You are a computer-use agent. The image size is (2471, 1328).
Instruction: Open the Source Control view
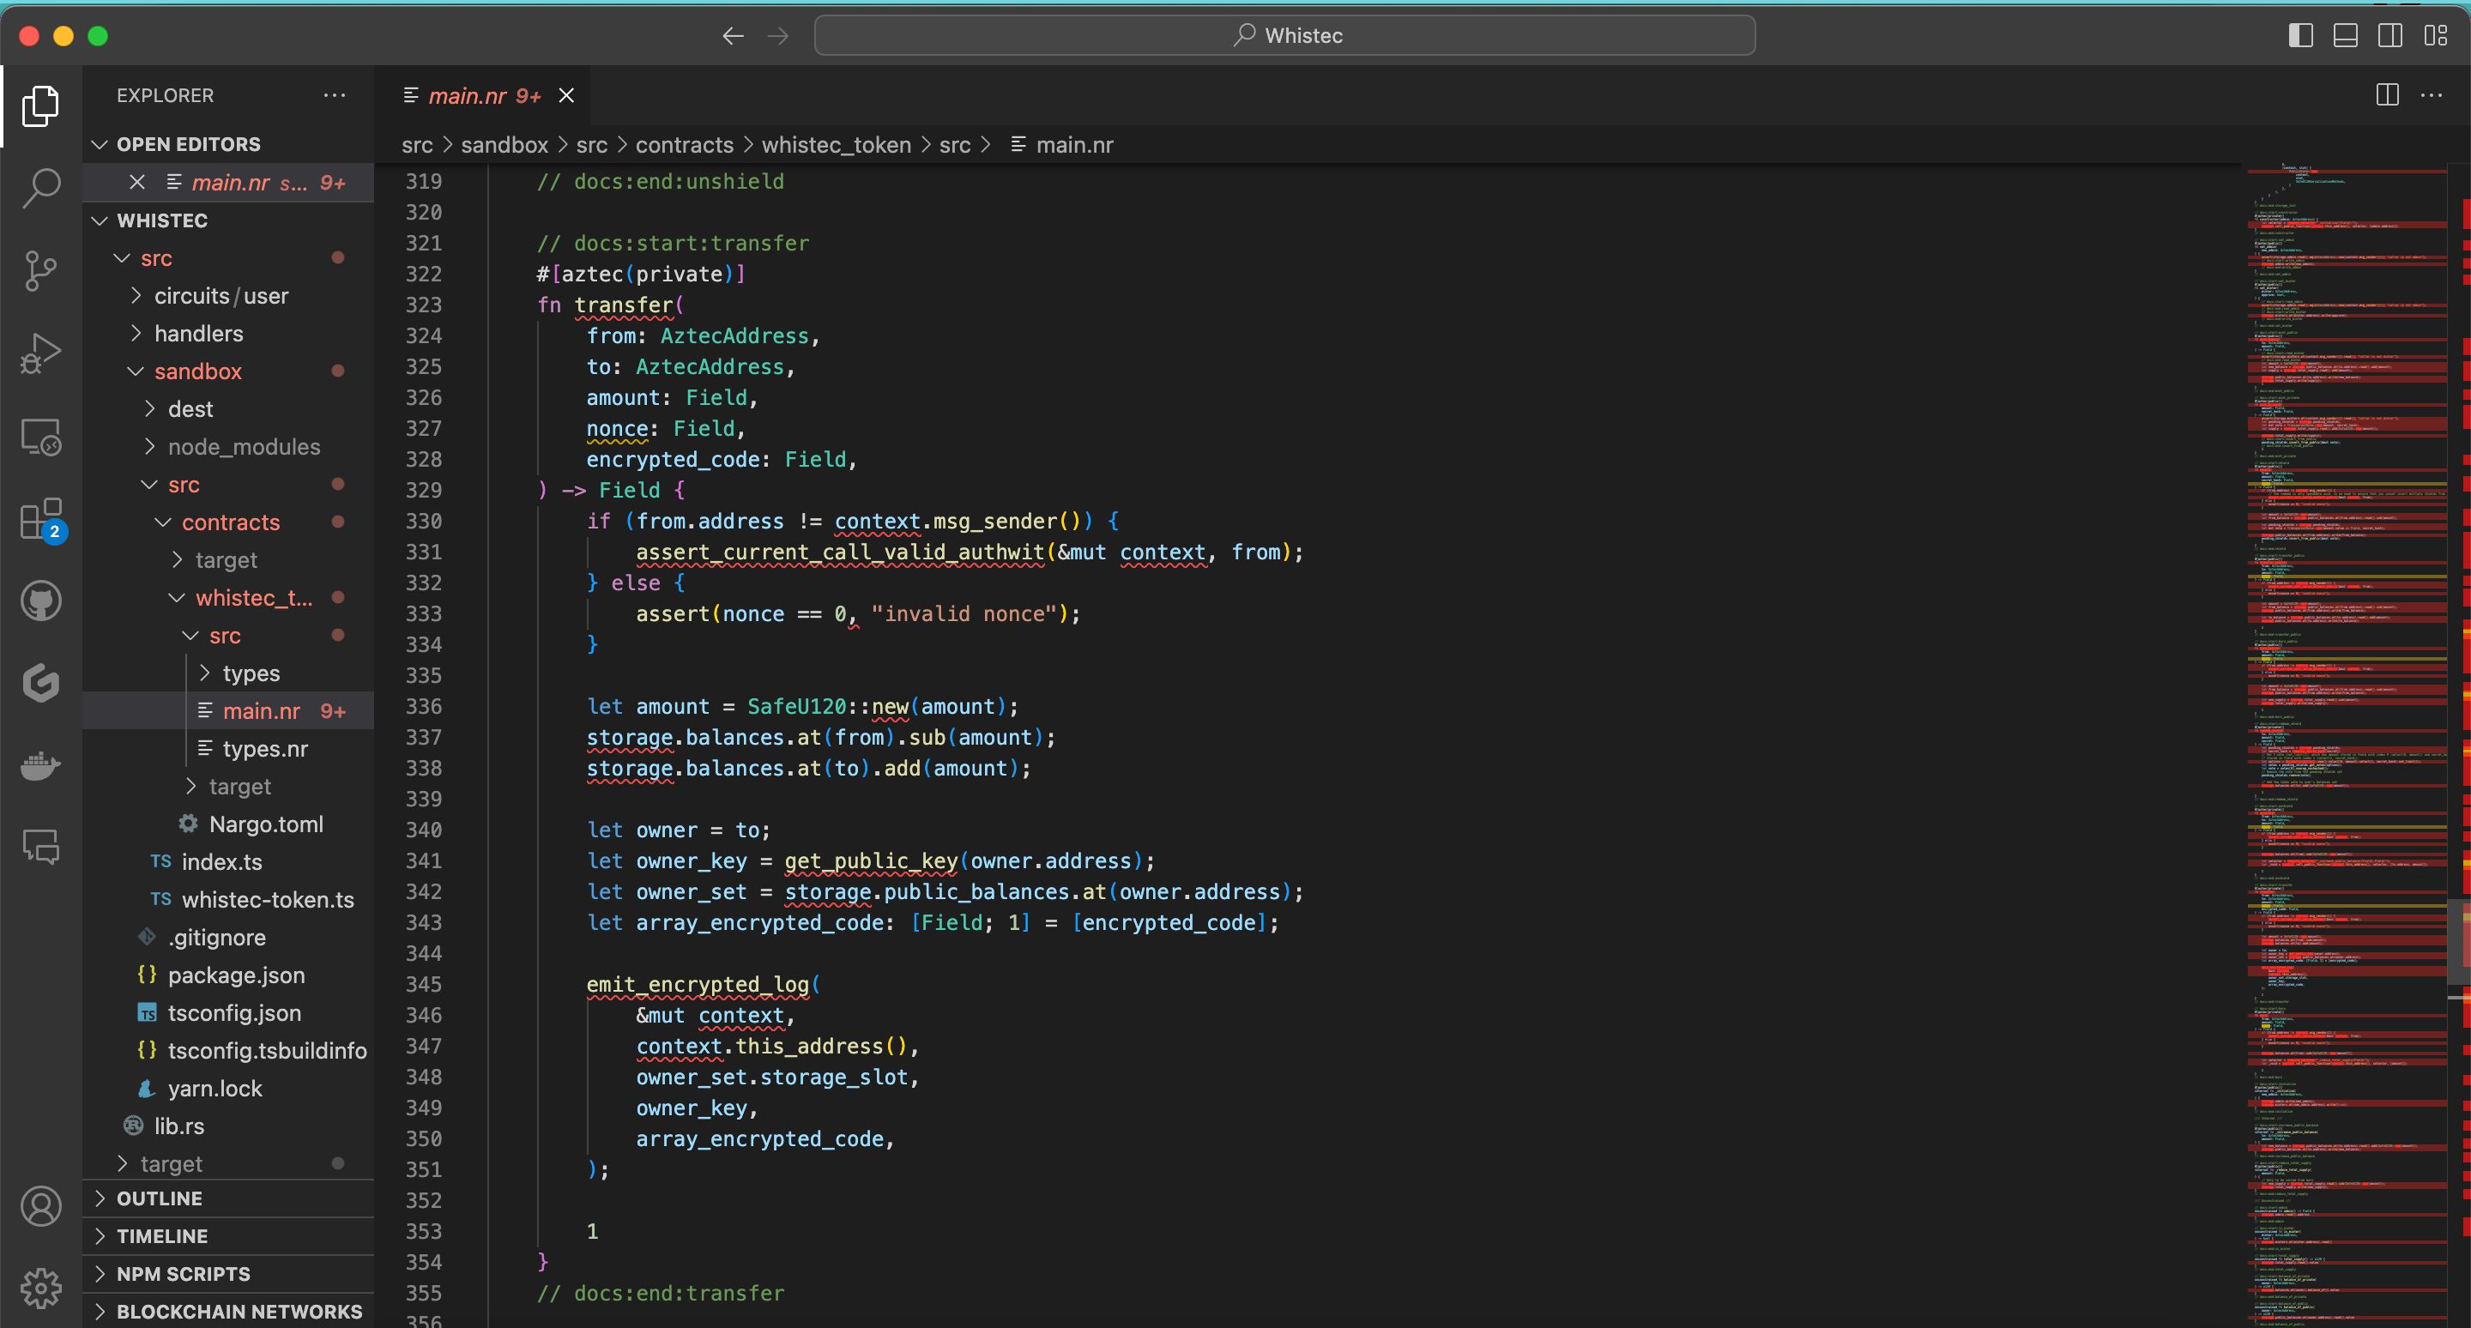40,271
